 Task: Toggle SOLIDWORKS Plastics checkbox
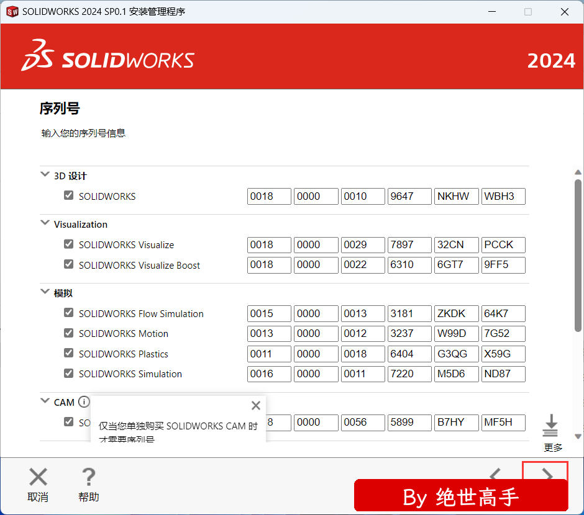[68, 353]
